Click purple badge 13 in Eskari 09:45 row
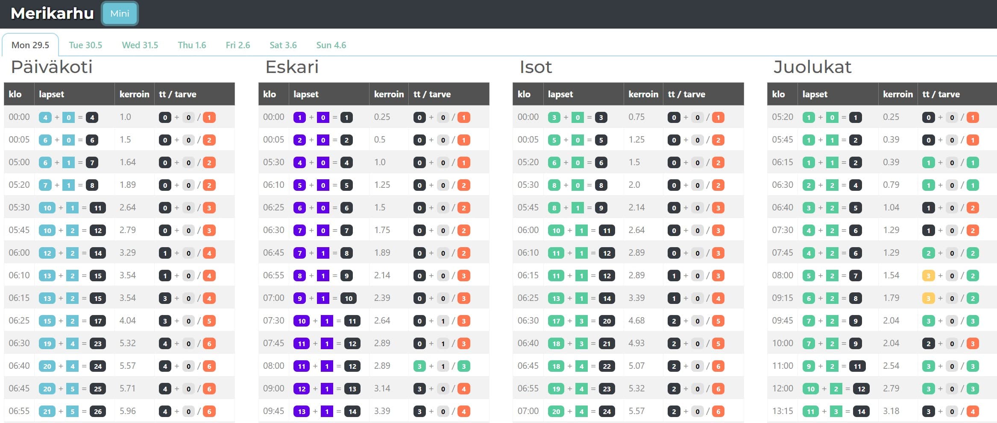997x423 pixels. pos(302,411)
